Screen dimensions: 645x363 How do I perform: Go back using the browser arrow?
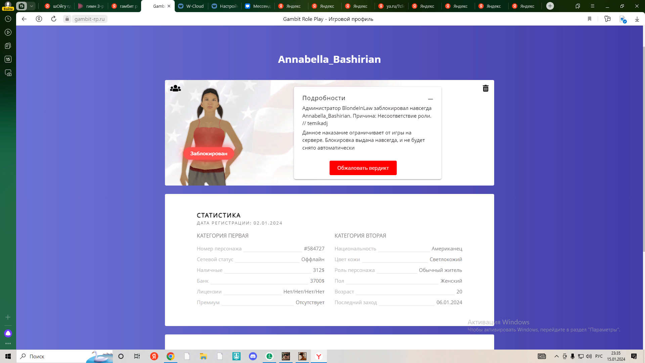click(x=24, y=19)
